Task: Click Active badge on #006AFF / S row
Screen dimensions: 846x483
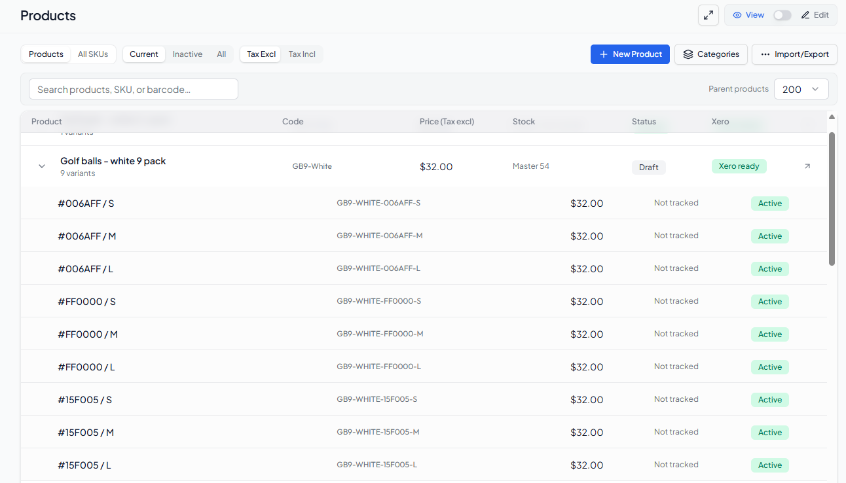Action: click(x=770, y=204)
